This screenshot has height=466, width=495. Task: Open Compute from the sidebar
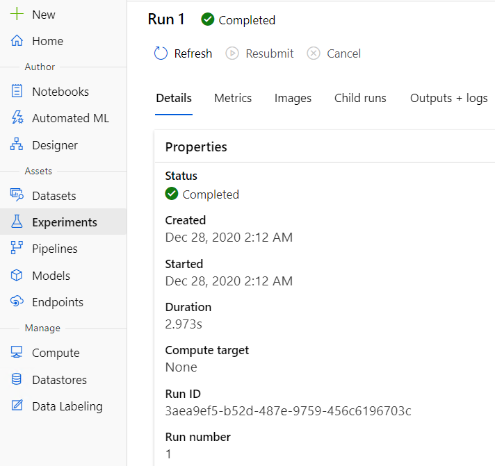[x=56, y=353]
